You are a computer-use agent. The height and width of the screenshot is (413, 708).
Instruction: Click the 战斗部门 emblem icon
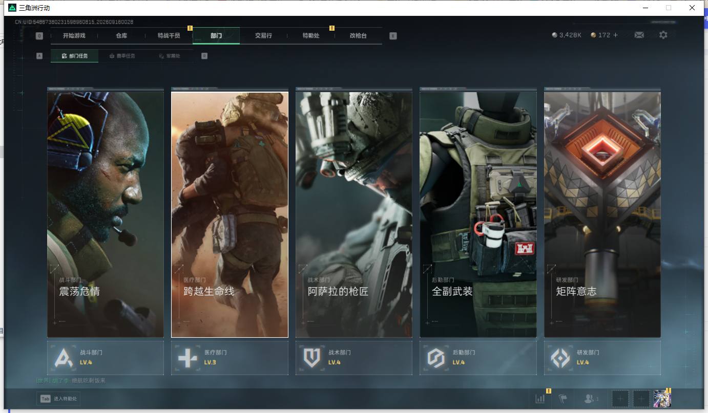point(64,358)
